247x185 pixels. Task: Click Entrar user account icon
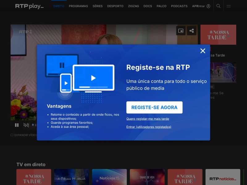coord(208,6)
